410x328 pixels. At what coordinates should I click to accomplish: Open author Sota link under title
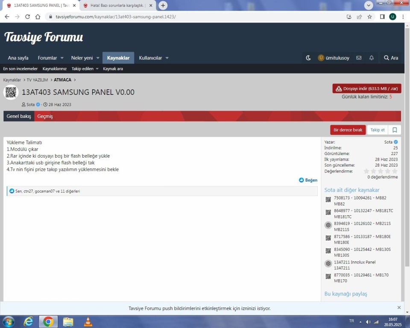(31, 105)
